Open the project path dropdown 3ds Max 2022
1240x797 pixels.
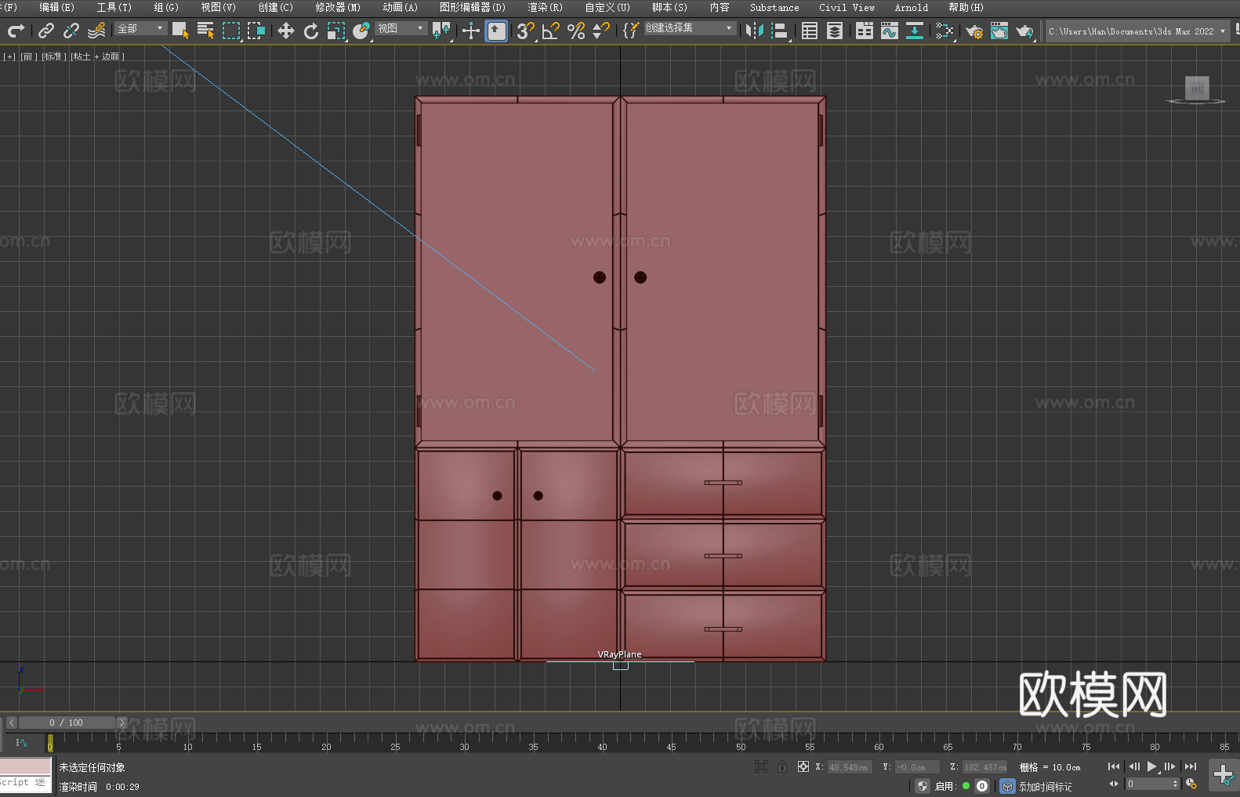(1137, 31)
